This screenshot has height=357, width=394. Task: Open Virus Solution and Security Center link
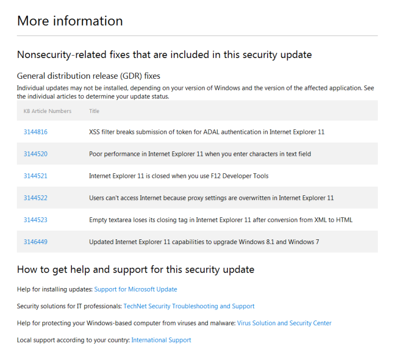pos(284,323)
